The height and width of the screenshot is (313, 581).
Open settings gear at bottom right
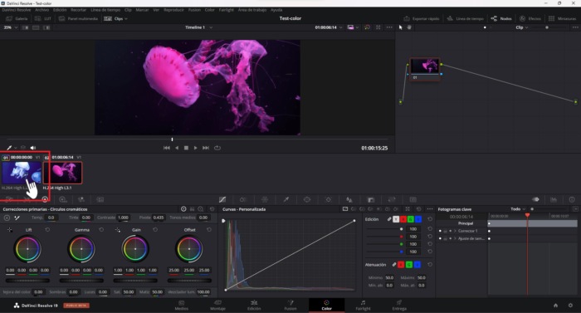[570, 306]
